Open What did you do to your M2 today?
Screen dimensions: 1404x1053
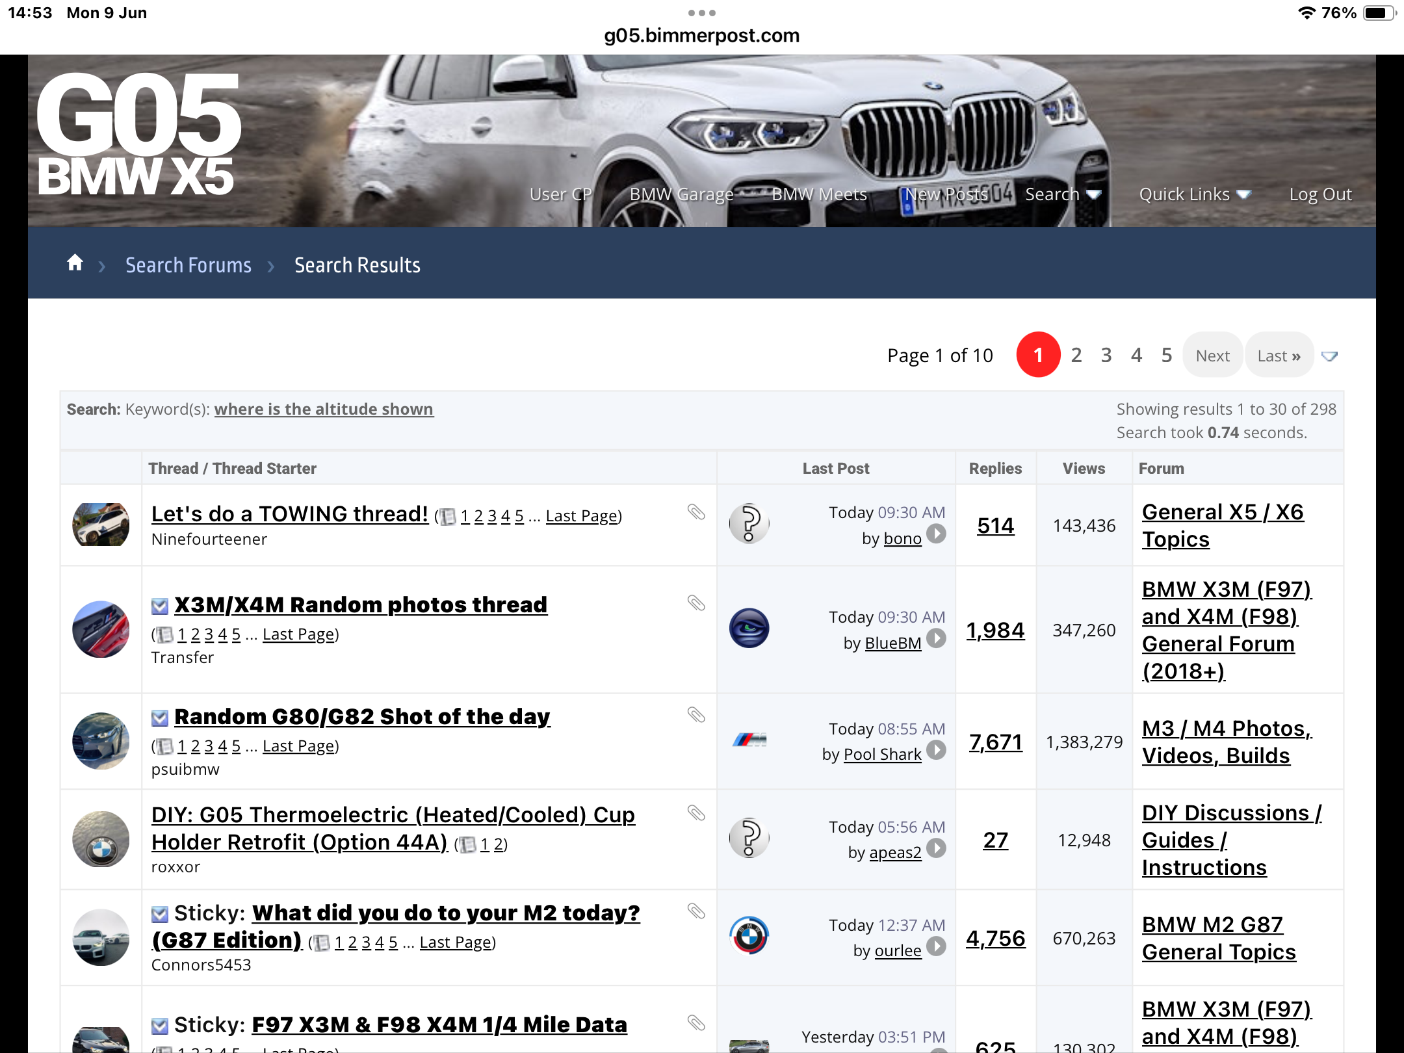coord(395,926)
